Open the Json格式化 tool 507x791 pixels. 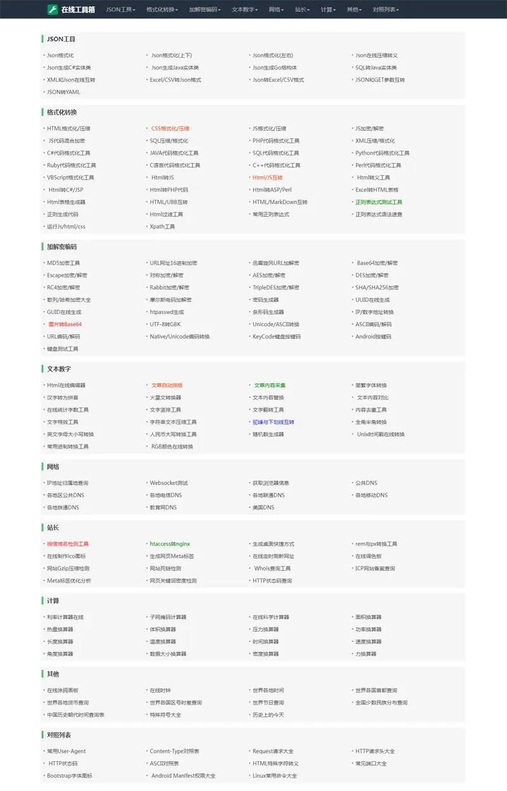click(x=59, y=55)
